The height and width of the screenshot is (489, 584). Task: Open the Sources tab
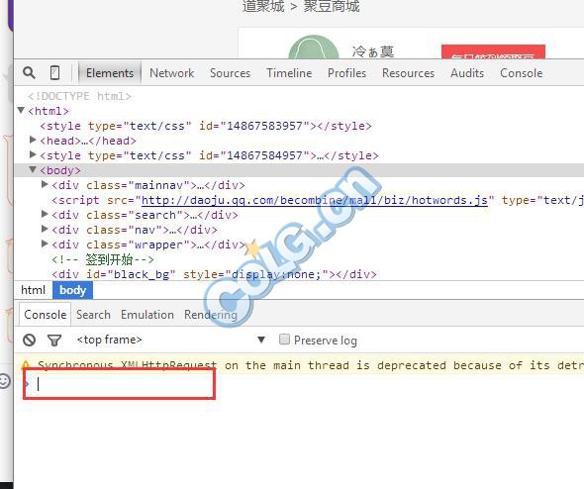[x=230, y=73]
